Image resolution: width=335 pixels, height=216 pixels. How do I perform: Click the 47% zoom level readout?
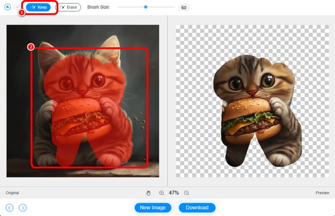[174, 193]
